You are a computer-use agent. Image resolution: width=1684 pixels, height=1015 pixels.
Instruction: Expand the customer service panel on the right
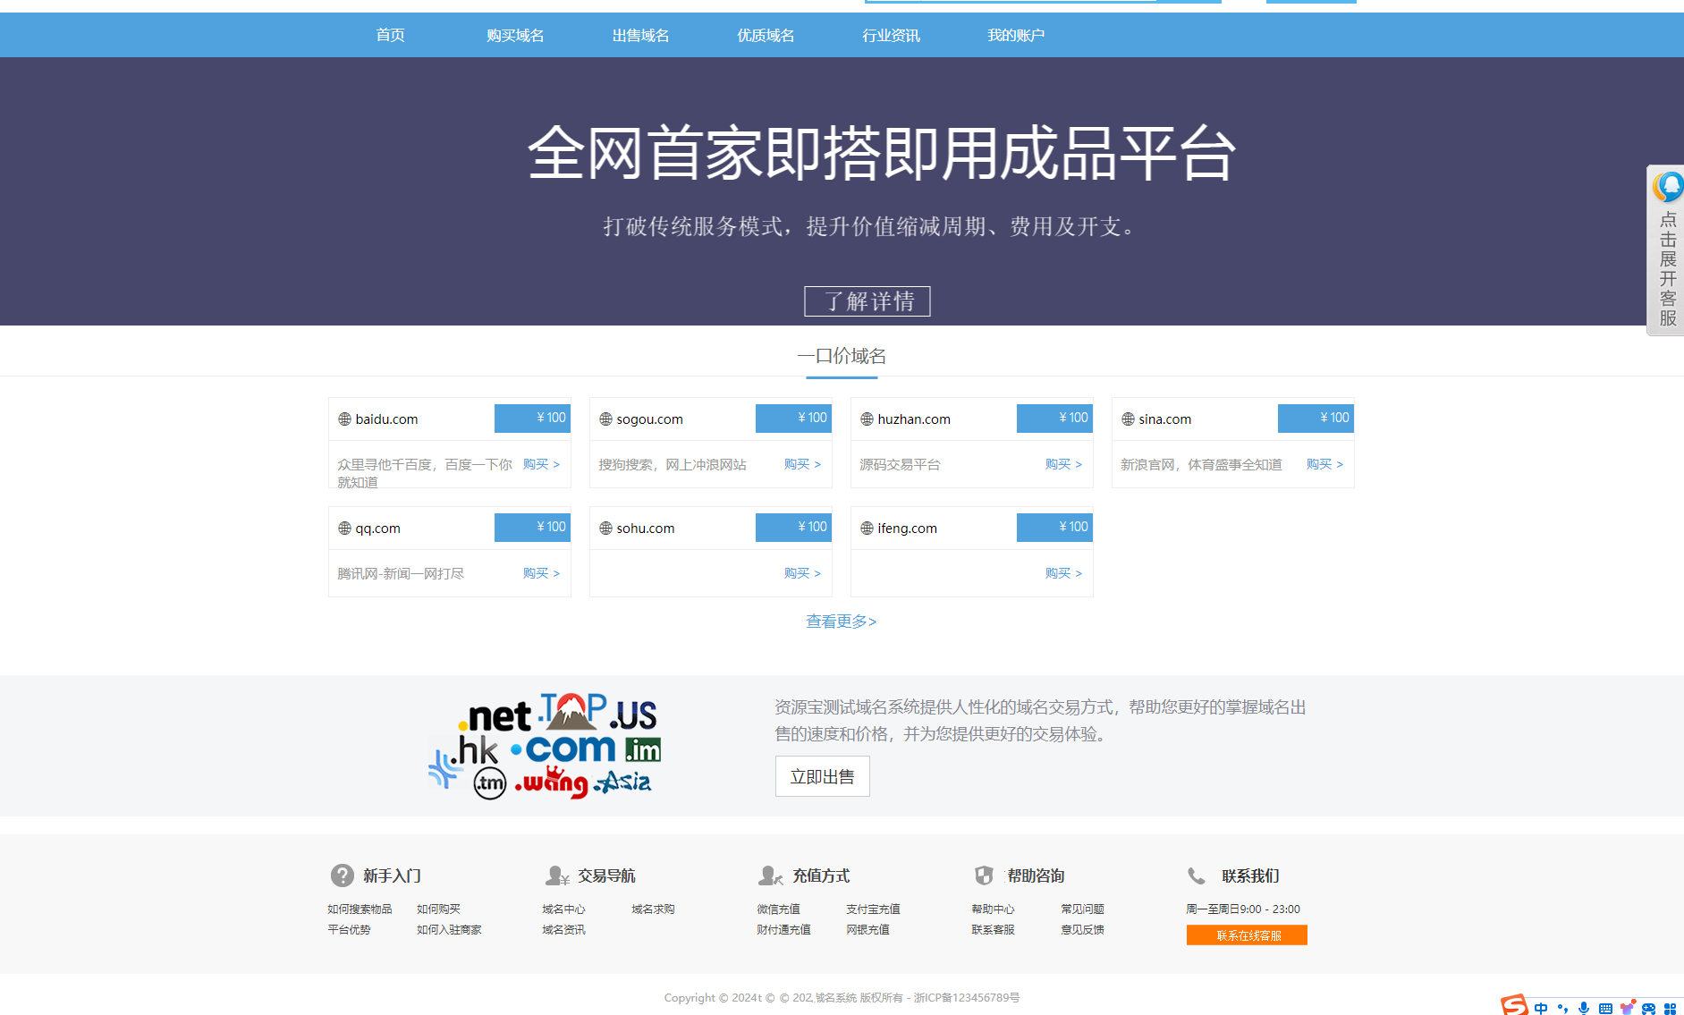[x=1665, y=250]
